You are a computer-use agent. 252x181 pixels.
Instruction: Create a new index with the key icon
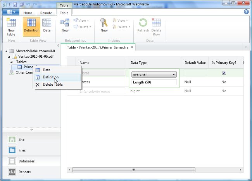point(104,25)
